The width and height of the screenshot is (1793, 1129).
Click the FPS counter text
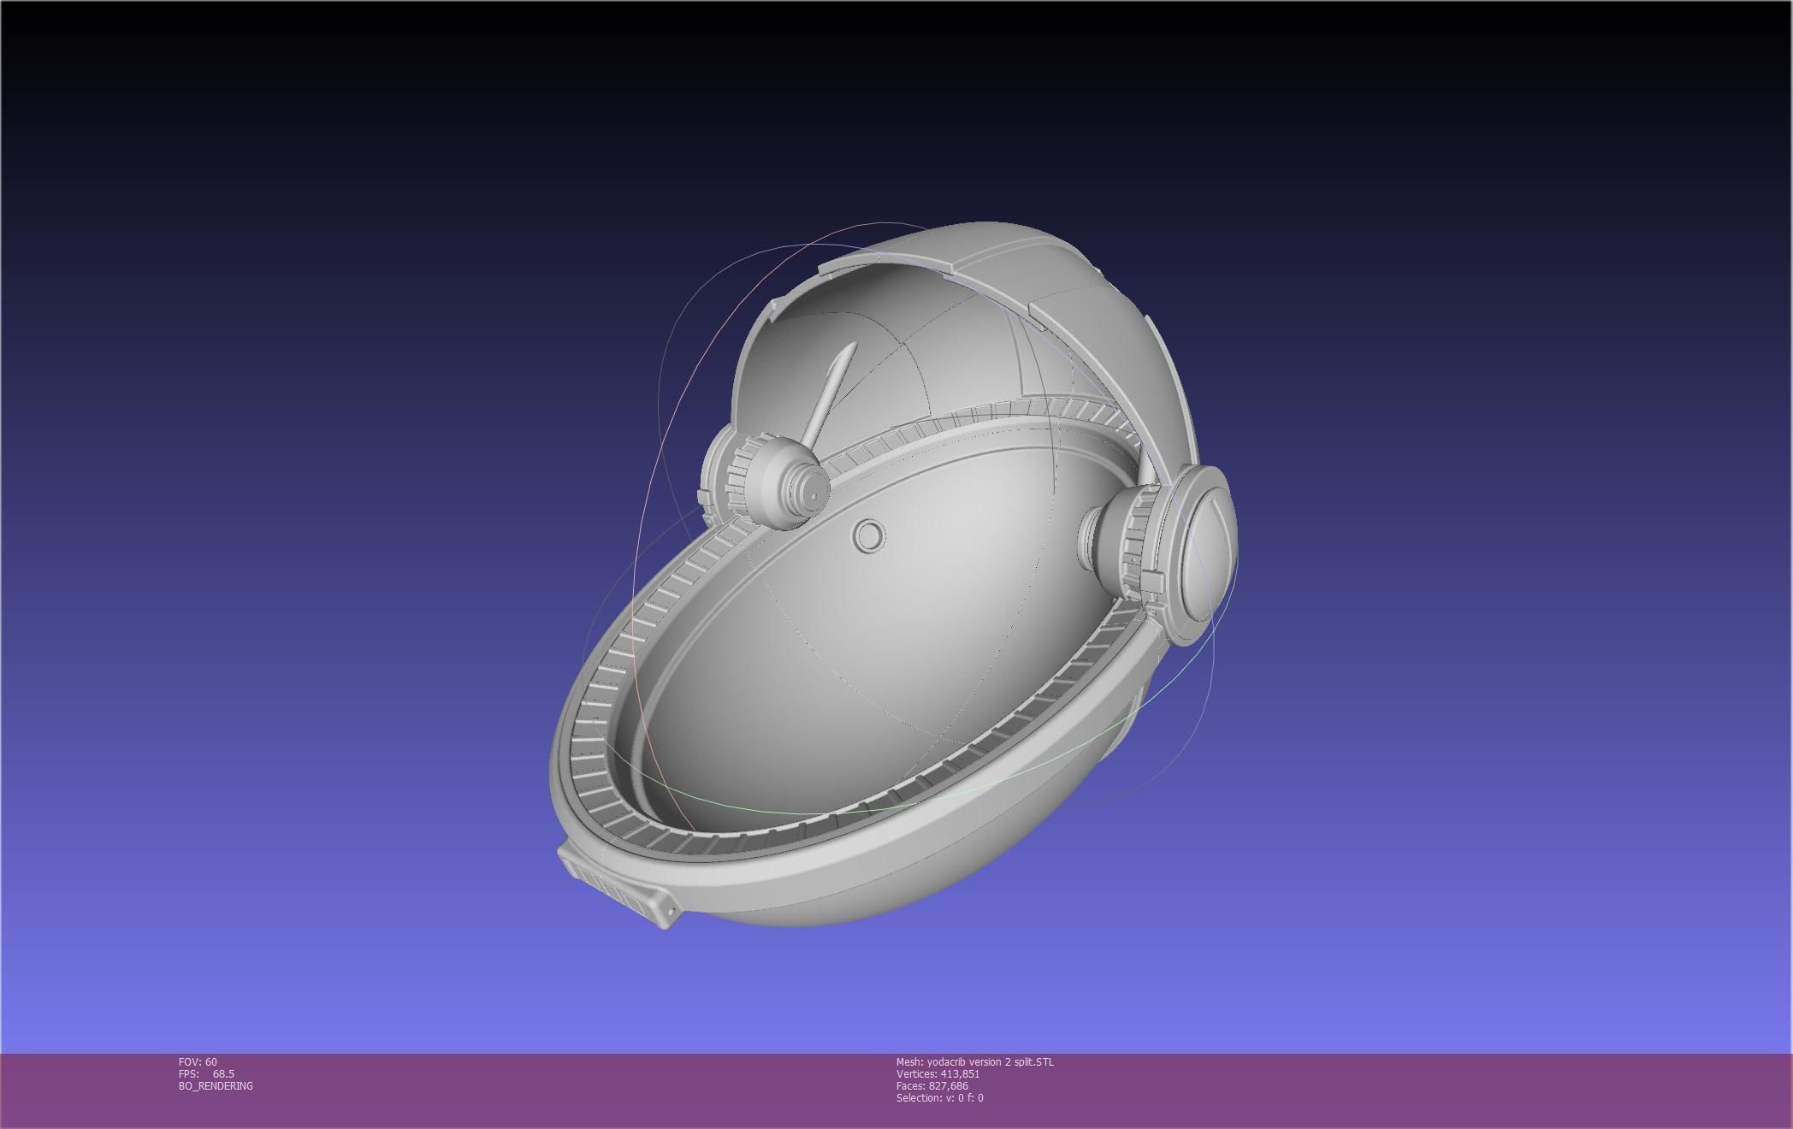[x=206, y=1073]
